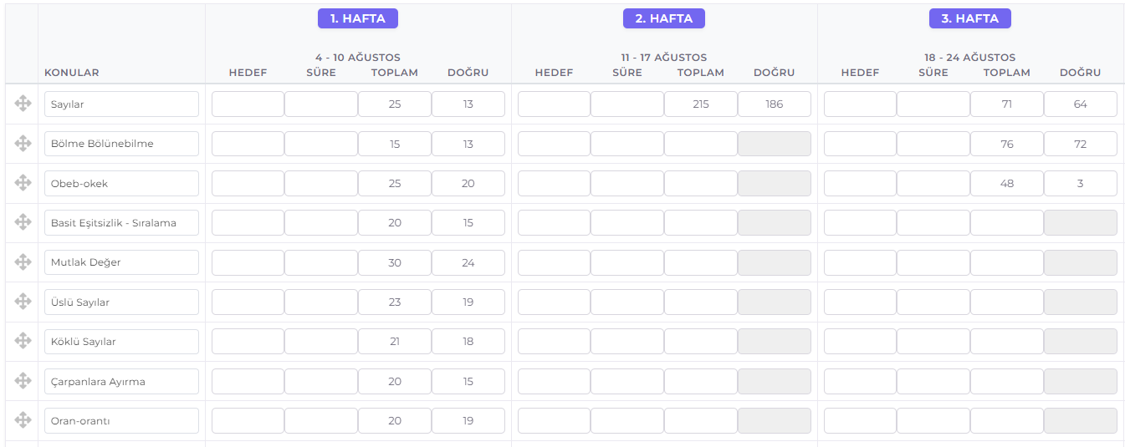
Task: Click week 2 TOPLAM field showing 215
Action: point(700,104)
